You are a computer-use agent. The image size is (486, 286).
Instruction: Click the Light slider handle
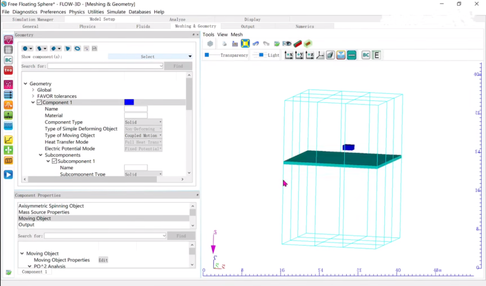point(261,55)
